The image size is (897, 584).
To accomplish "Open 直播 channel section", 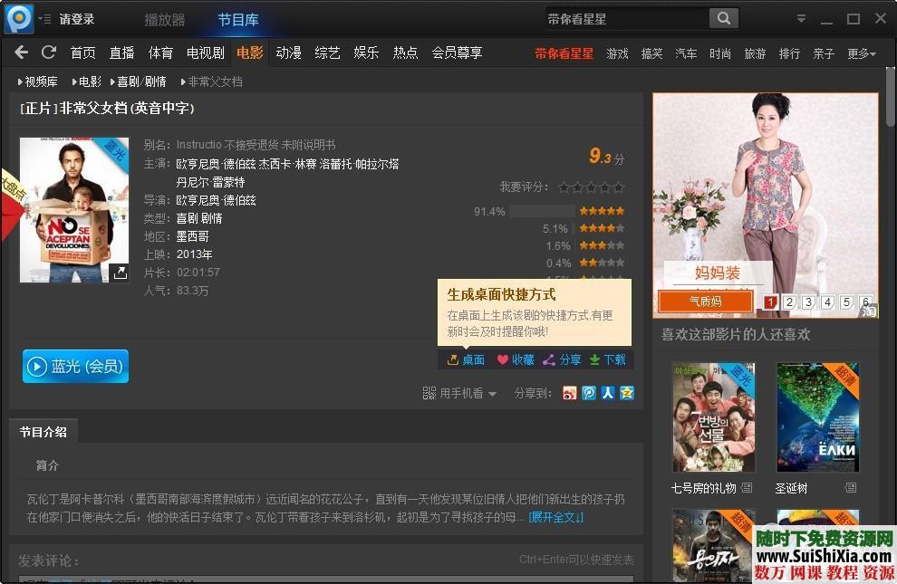I will (121, 53).
